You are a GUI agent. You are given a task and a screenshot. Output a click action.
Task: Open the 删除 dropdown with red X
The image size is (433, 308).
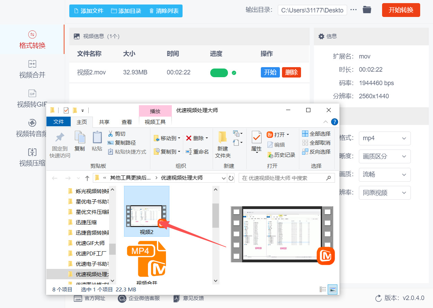pos(197,138)
